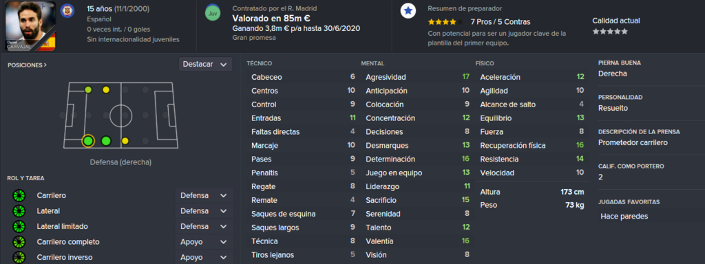This screenshot has height=264, width=705.
Task: Click the blue star coach report icon
Action: (408, 12)
